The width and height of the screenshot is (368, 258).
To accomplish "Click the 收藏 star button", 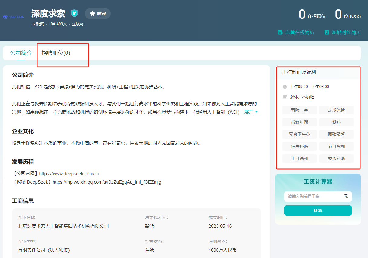I will pyautogui.click(x=98, y=14).
